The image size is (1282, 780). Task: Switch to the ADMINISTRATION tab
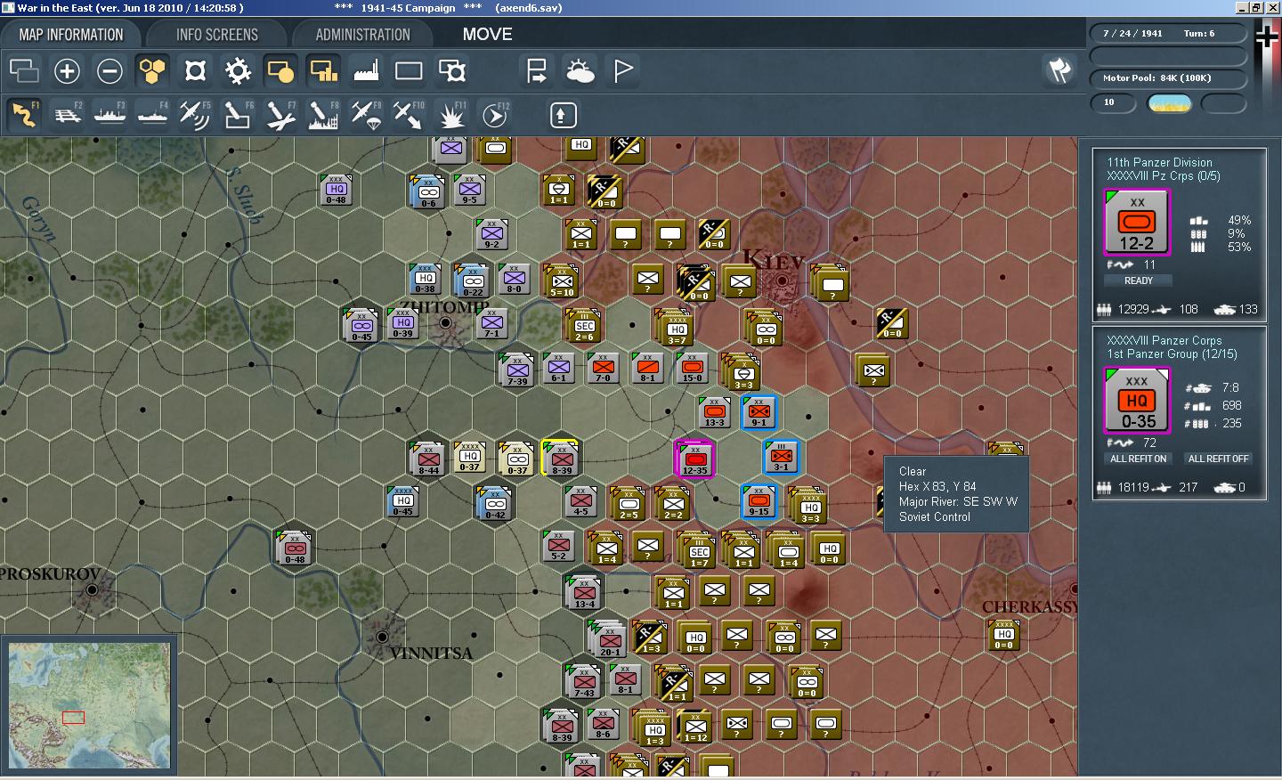(363, 35)
